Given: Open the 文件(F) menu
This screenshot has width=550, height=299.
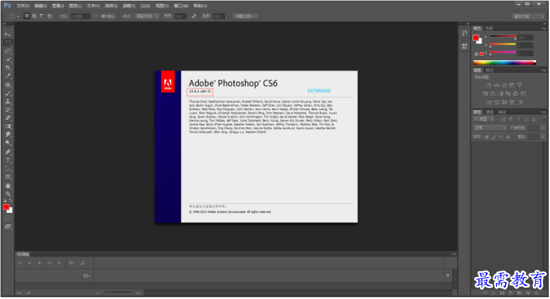Looking at the screenshot, I should [x=23, y=5].
